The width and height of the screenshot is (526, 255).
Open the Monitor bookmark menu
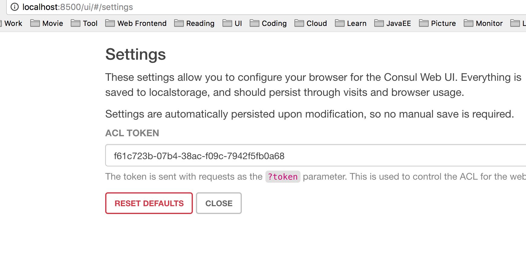coord(483,24)
